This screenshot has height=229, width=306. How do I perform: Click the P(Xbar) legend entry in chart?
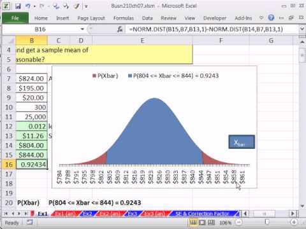[105, 76]
